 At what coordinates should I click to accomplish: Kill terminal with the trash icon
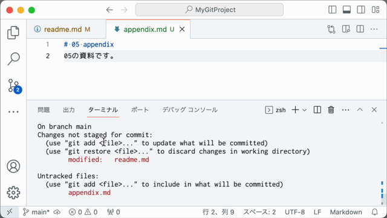click(x=331, y=110)
